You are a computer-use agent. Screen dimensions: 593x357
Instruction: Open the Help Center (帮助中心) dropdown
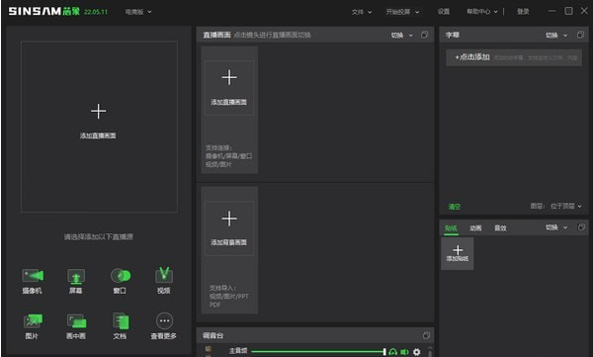tap(482, 11)
